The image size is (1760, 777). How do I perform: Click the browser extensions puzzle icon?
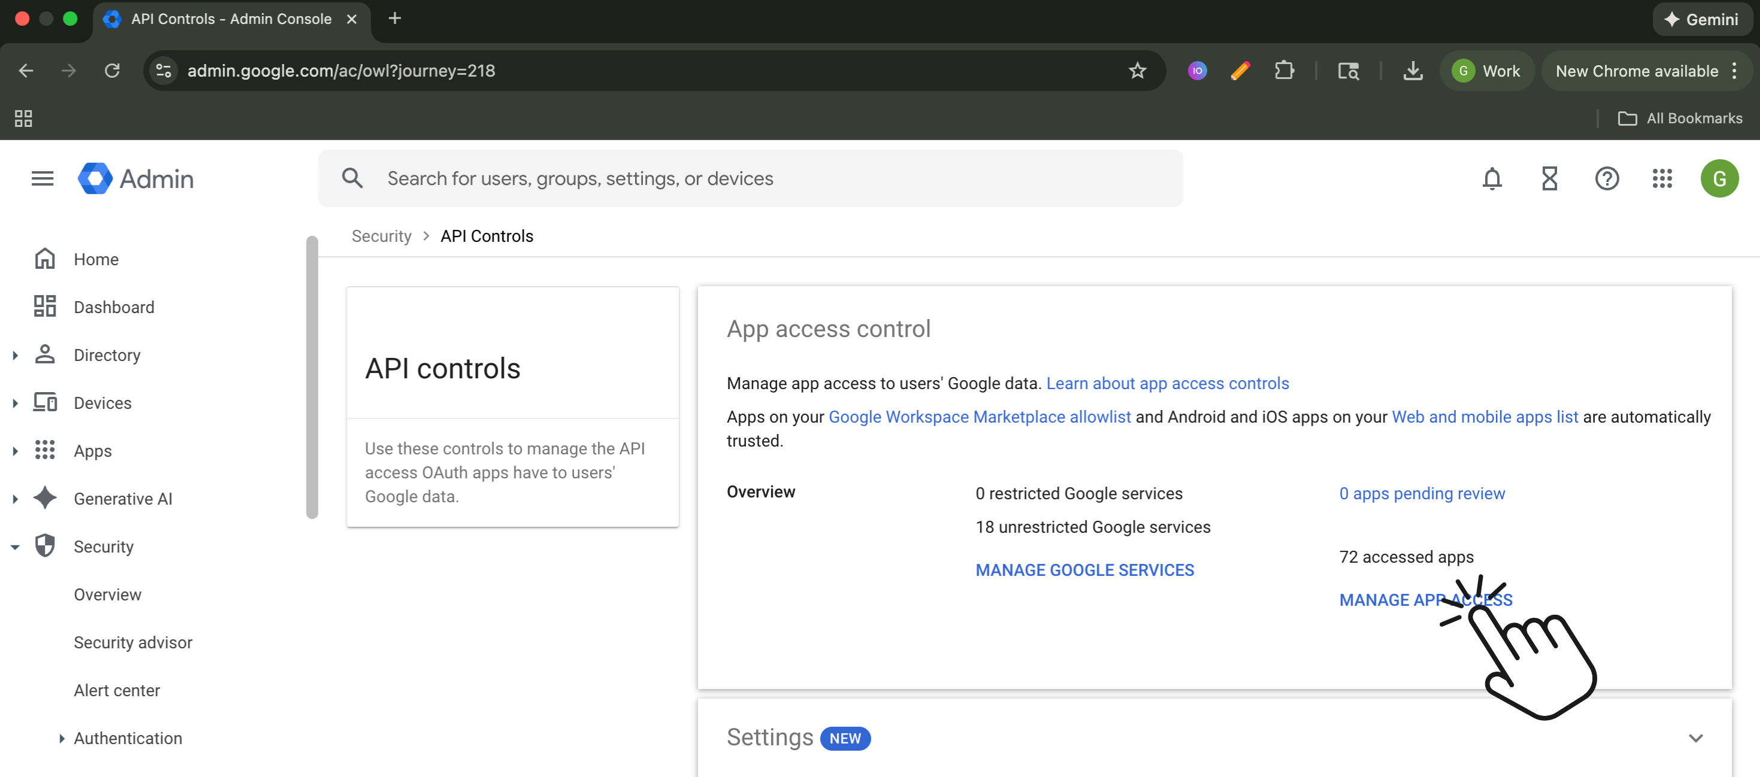1285,71
